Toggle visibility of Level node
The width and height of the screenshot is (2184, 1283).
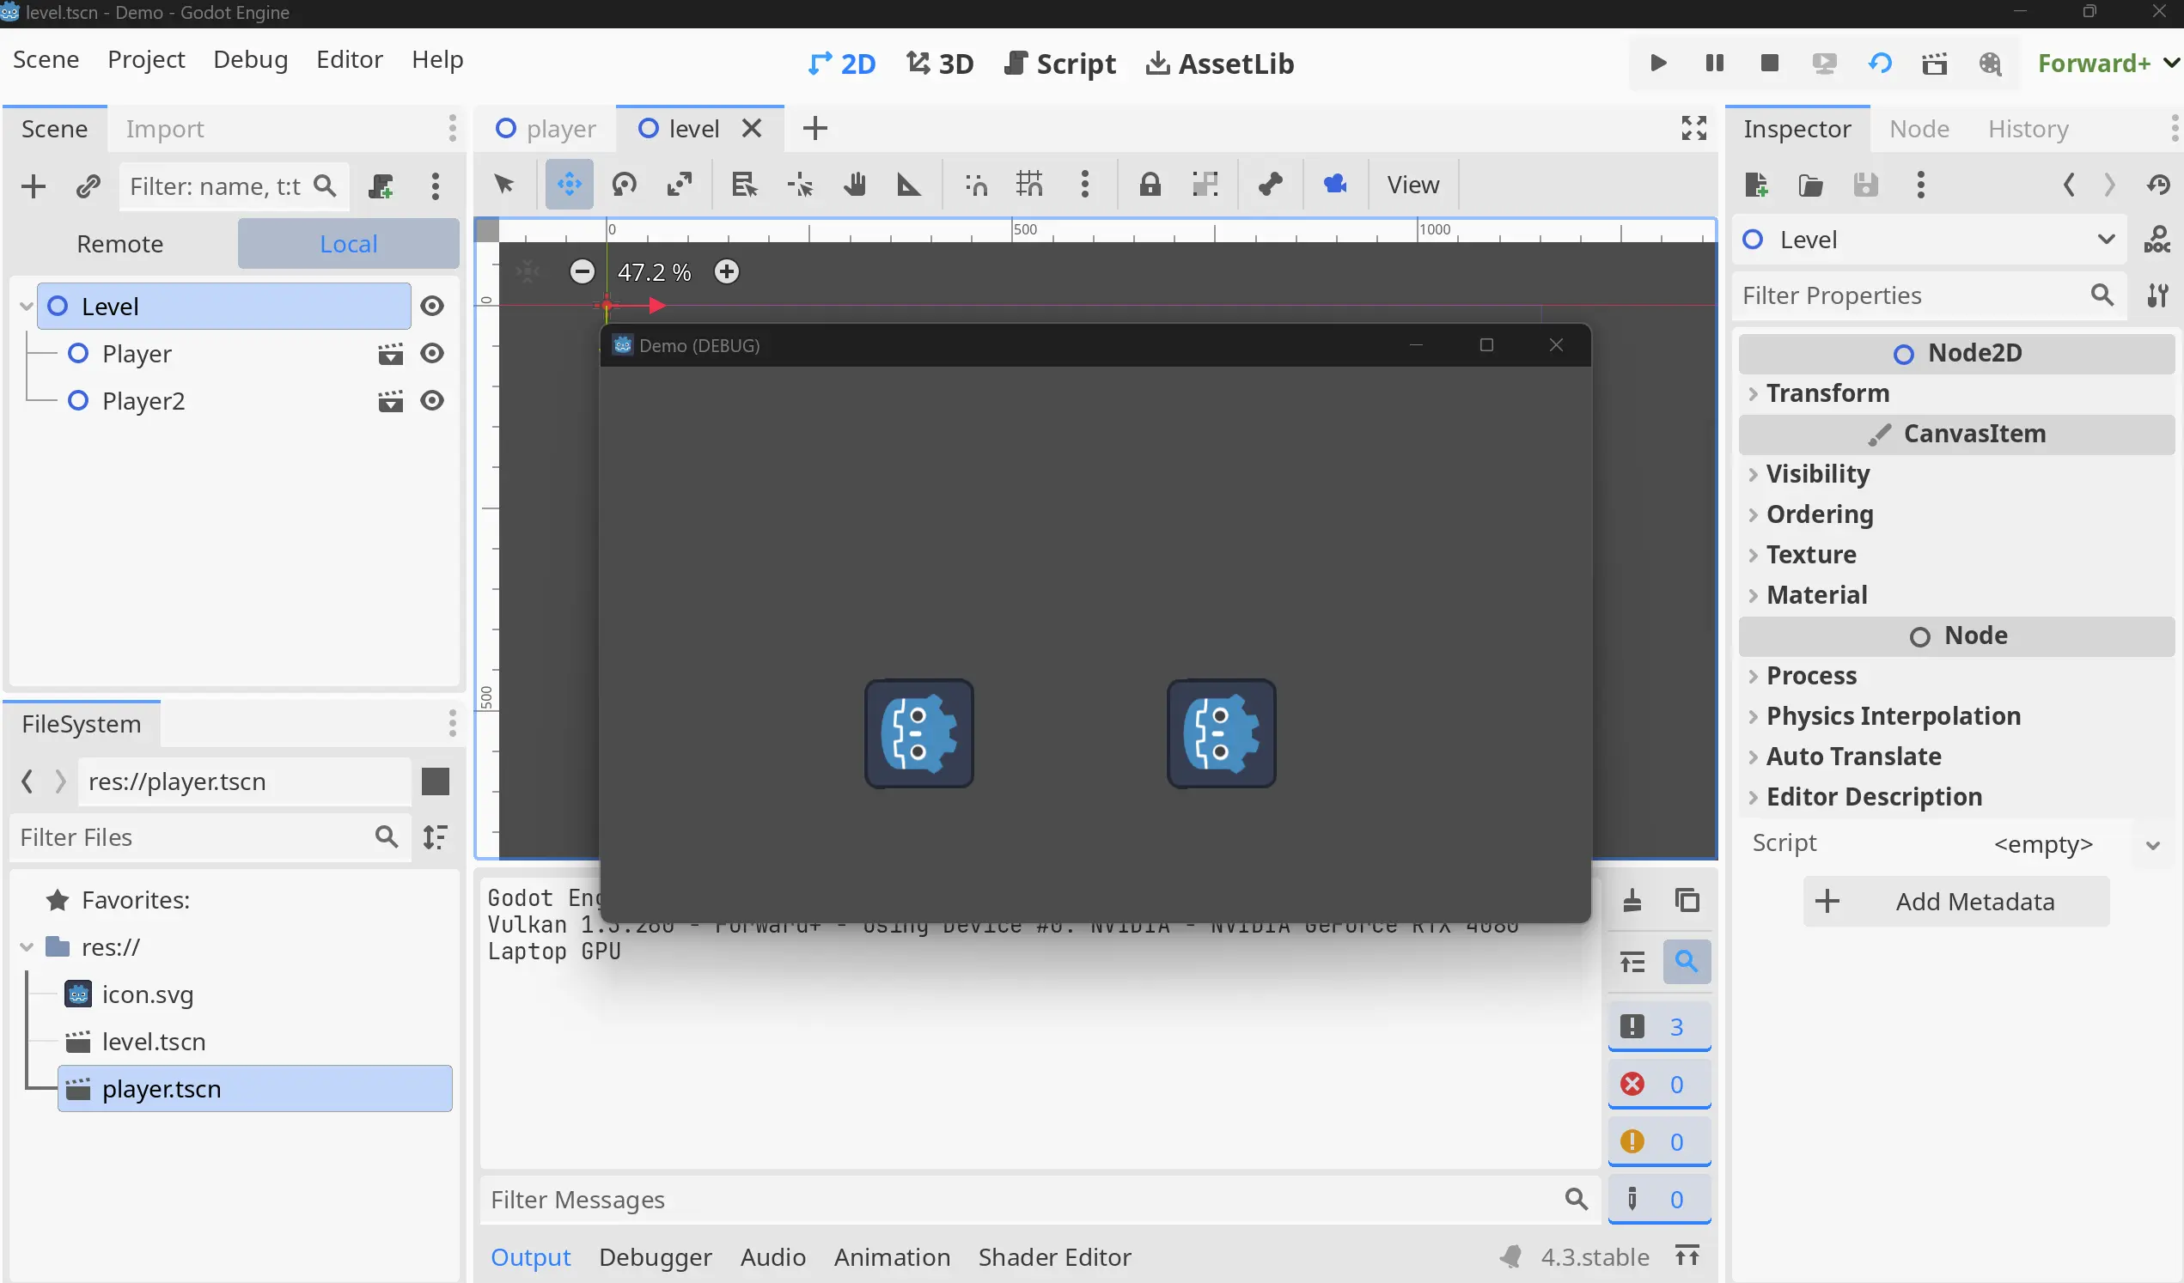click(x=431, y=307)
